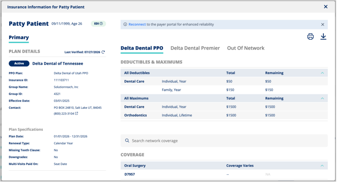Screen dimensions: 337x183
Task: Dismiss the Reconnect notification banner
Action: (x=323, y=24)
